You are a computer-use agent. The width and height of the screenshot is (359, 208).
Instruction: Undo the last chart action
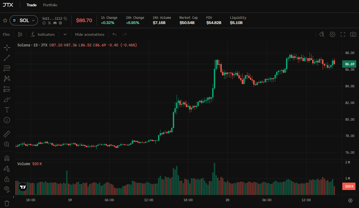point(115,34)
